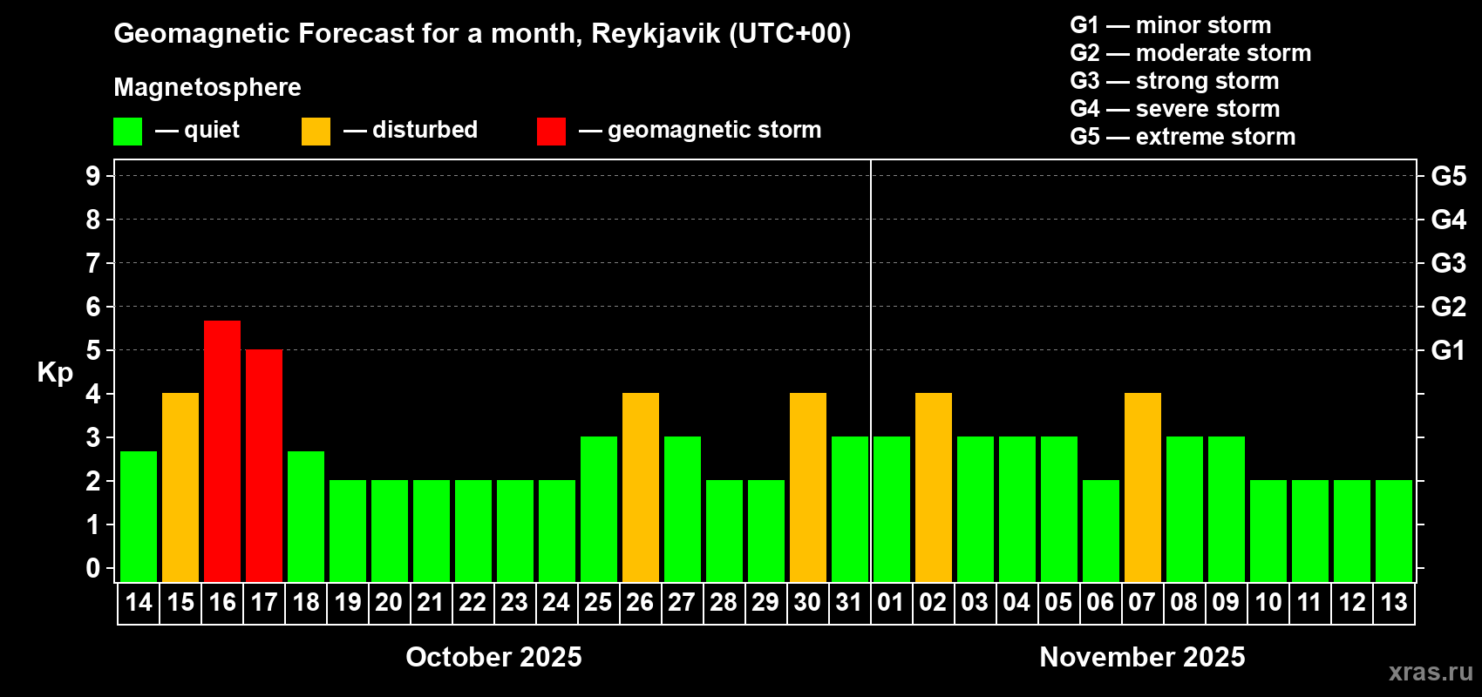1482x697 pixels.
Task: Click the date label 31 on the axis
Action: (850, 602)
